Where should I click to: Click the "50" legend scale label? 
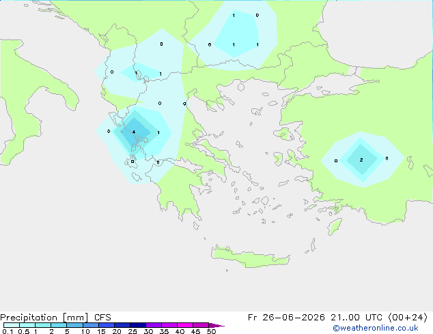click(211, 331)
